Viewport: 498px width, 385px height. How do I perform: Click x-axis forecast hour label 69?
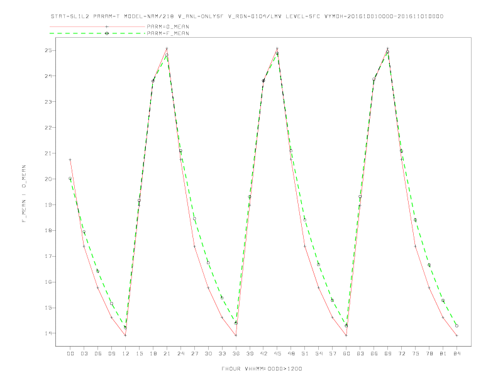(388, 354)
